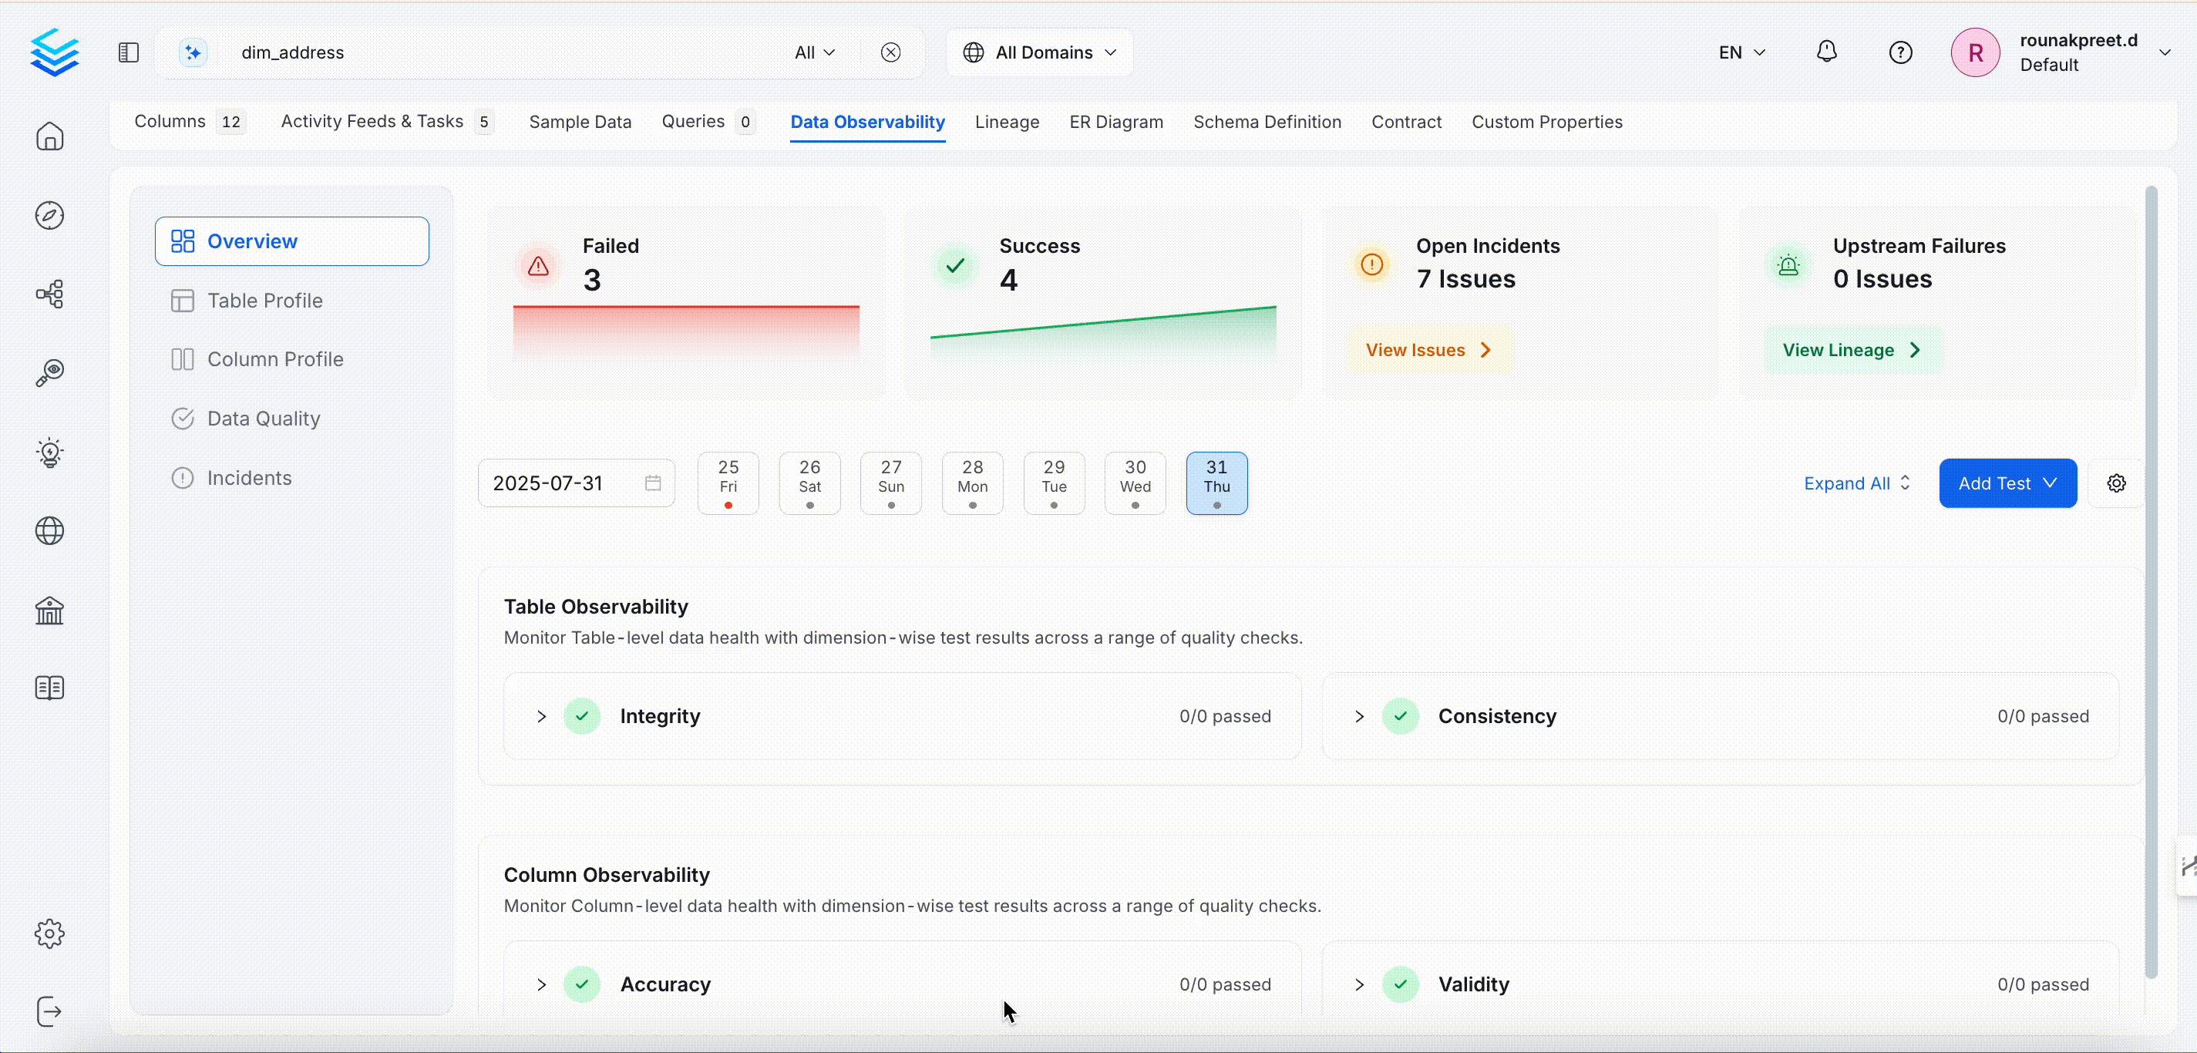
Task: Select the 28 Mon date tile
Action: point(972,483)
